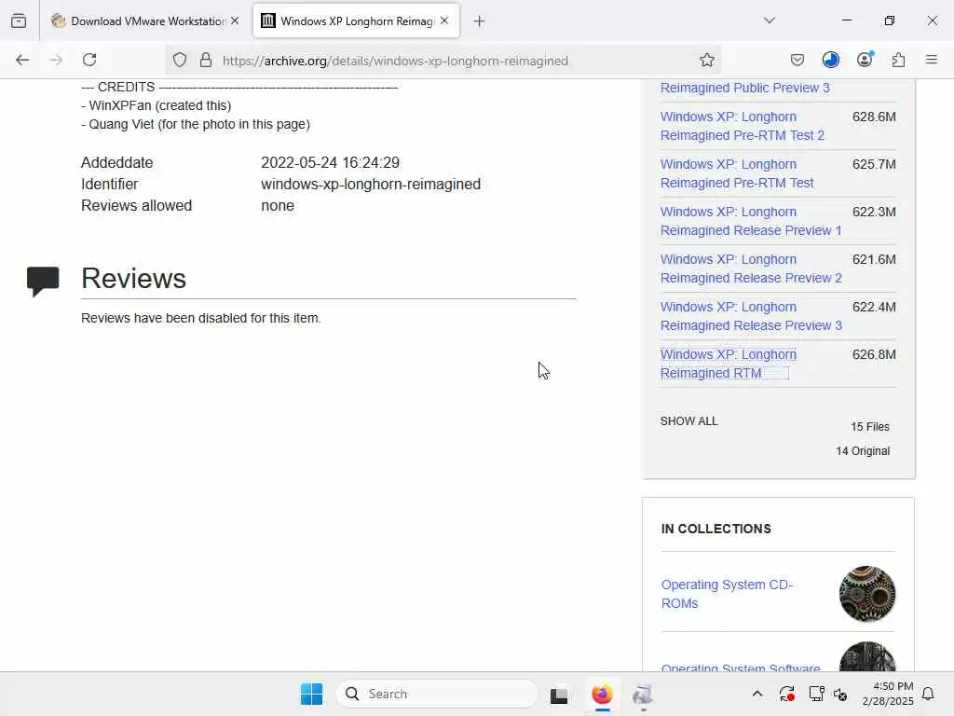Go back to the previous page
Viewport: 954px width, 716px height.
(22, 60)
